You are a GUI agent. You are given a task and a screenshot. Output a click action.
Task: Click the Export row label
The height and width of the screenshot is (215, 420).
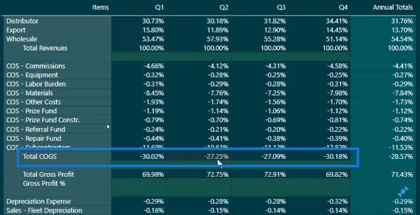pyautogui.click(x=16, y=30)
